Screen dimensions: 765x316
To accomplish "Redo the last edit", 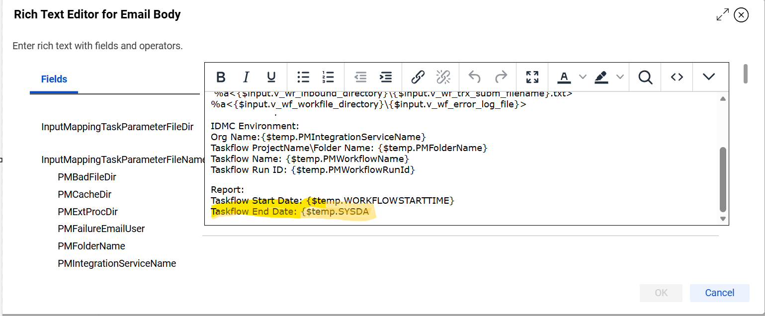I will click(501, 77).
